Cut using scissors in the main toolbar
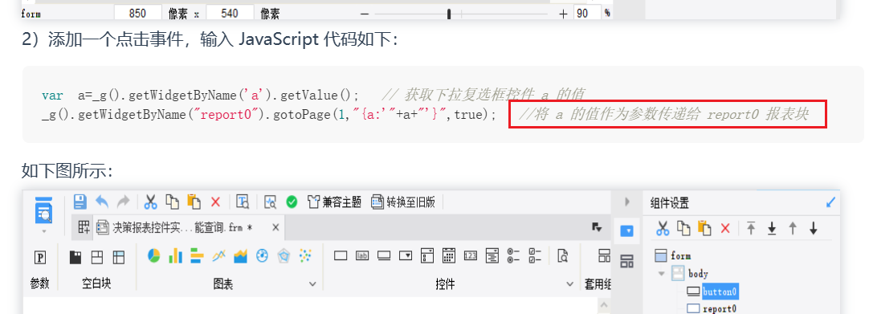Image resolution: width=869 pixels, height=314 pixels. 150,202
